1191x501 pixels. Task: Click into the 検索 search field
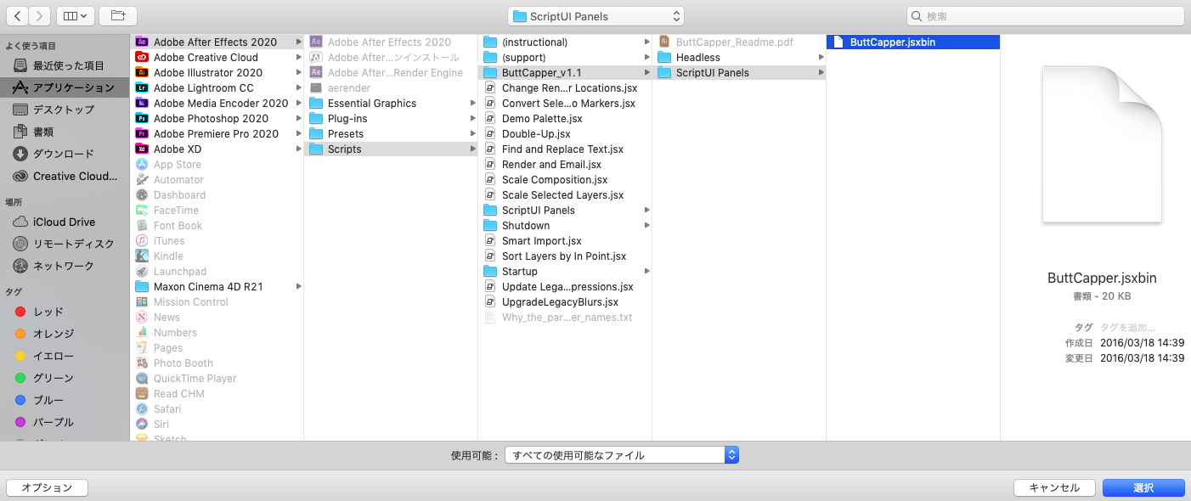click(1045, 16)
